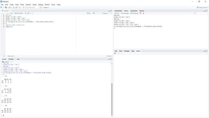The height and width of the screenshot is (118, 209).
Task: Switch to the Jobs tab
Action: pos(18,59)
